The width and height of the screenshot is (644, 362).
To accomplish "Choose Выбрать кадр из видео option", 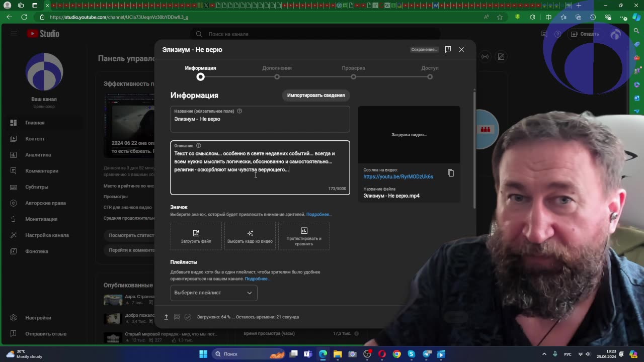I will (x=250, y=236).
